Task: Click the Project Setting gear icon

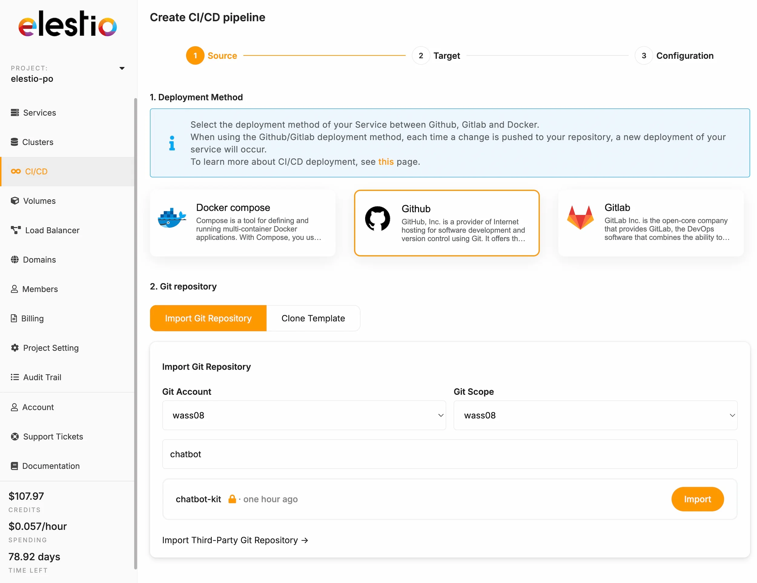Action: click(15, 347)
